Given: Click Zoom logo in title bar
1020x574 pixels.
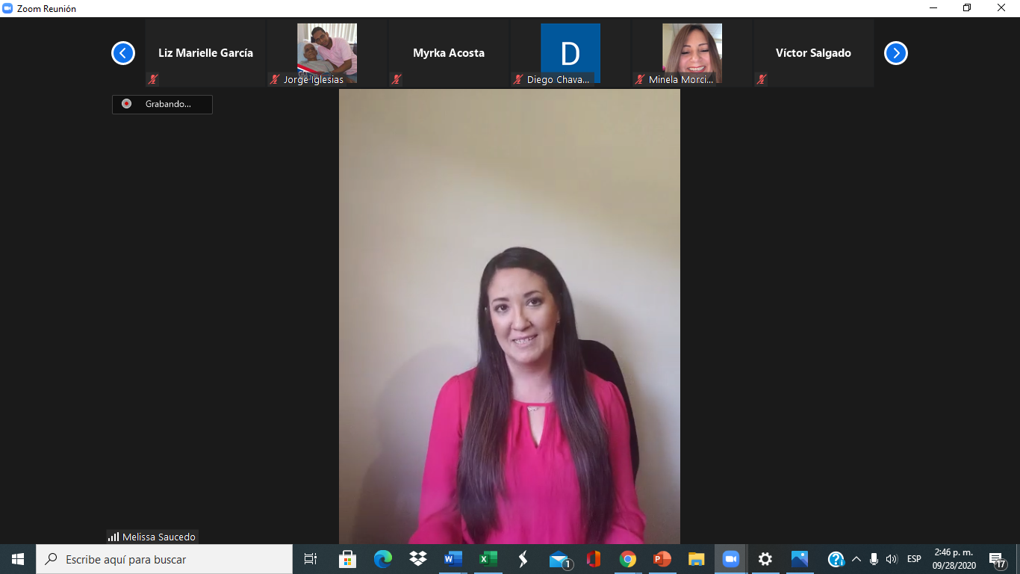Looking at the screenshot, I should [8, 8].
